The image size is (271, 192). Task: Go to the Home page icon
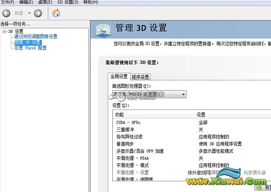point(56,13)
